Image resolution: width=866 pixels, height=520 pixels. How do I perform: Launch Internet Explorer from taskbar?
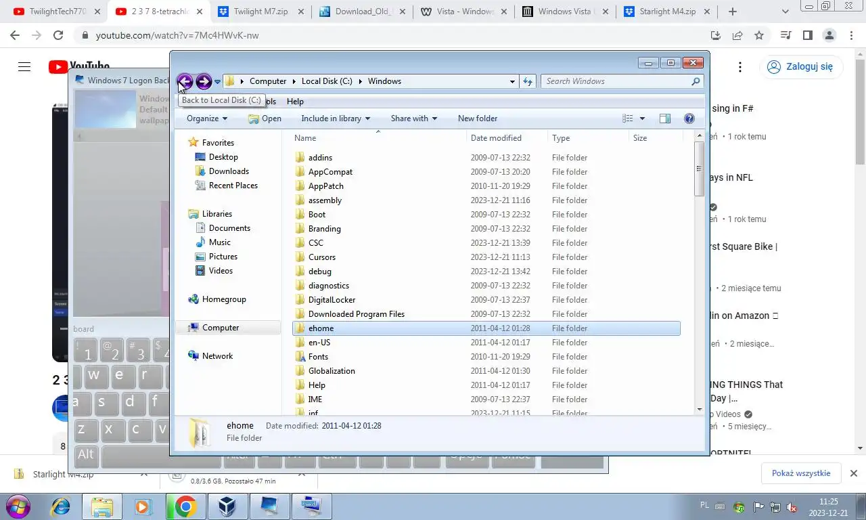click(x=62, y=506)
